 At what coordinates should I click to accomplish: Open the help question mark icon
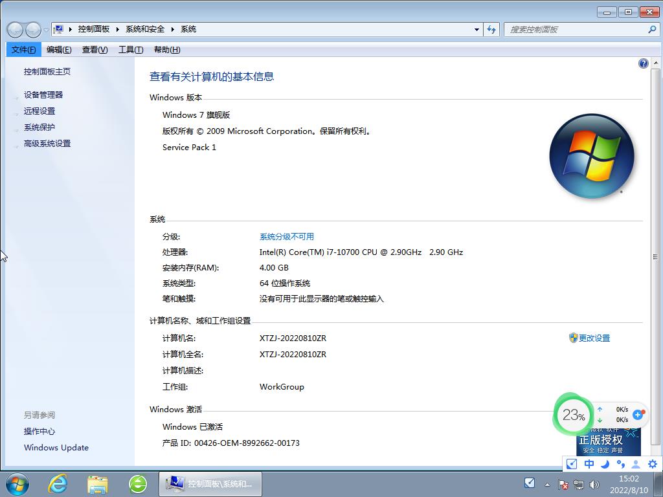643,63
